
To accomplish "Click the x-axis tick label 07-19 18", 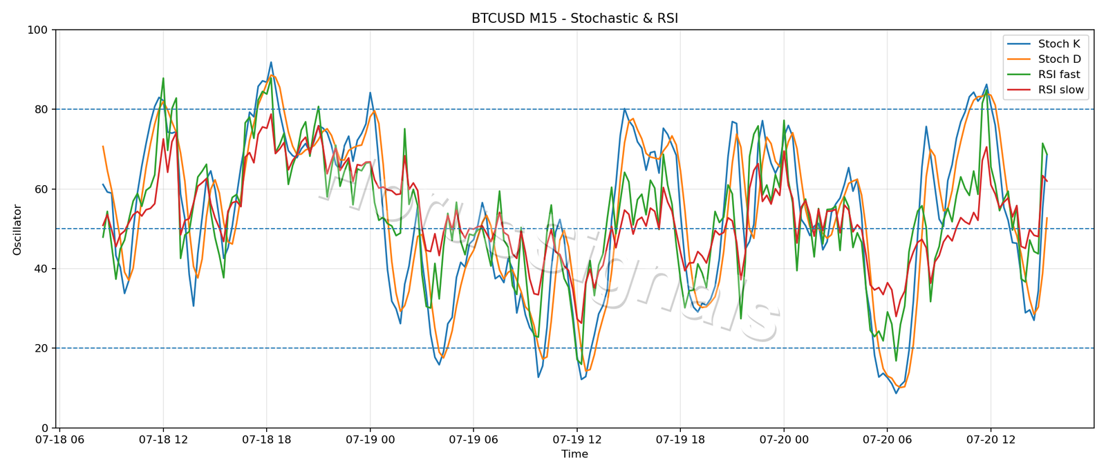I will click(680, 439).
